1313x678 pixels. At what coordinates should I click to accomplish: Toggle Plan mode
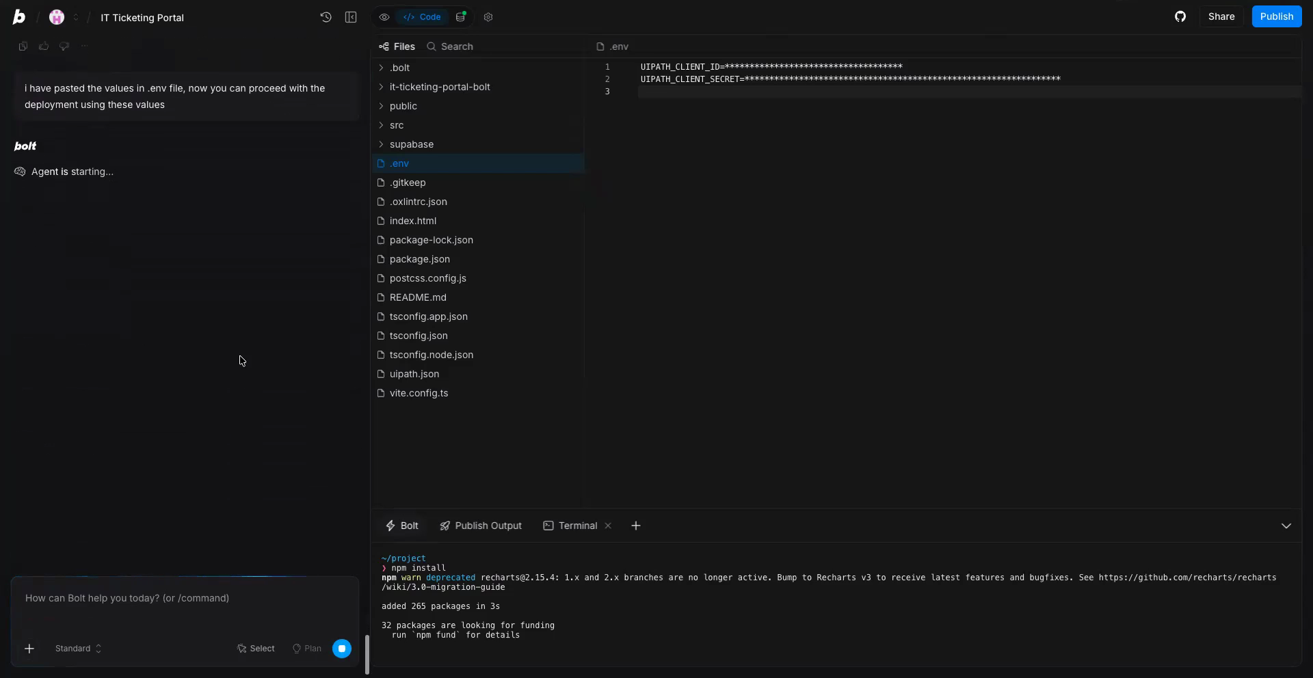[x=307, y=649]
